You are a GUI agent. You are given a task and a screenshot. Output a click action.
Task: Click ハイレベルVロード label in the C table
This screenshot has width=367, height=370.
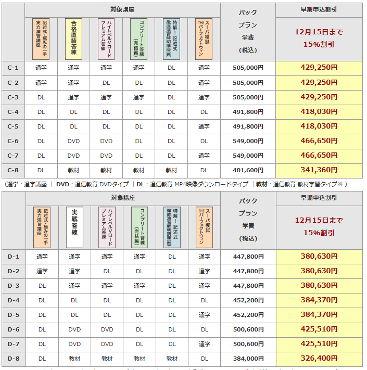coord(106,39)
